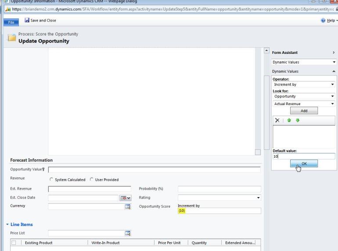The width and height of the screenshot is (338, 251).
Task: Click the dynamic values list box
Action: tap(304, 137)
